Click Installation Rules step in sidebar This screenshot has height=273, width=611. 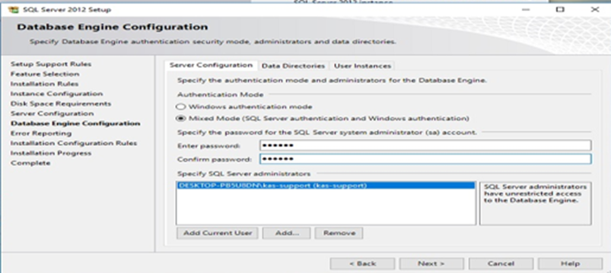tap(44, 84)
